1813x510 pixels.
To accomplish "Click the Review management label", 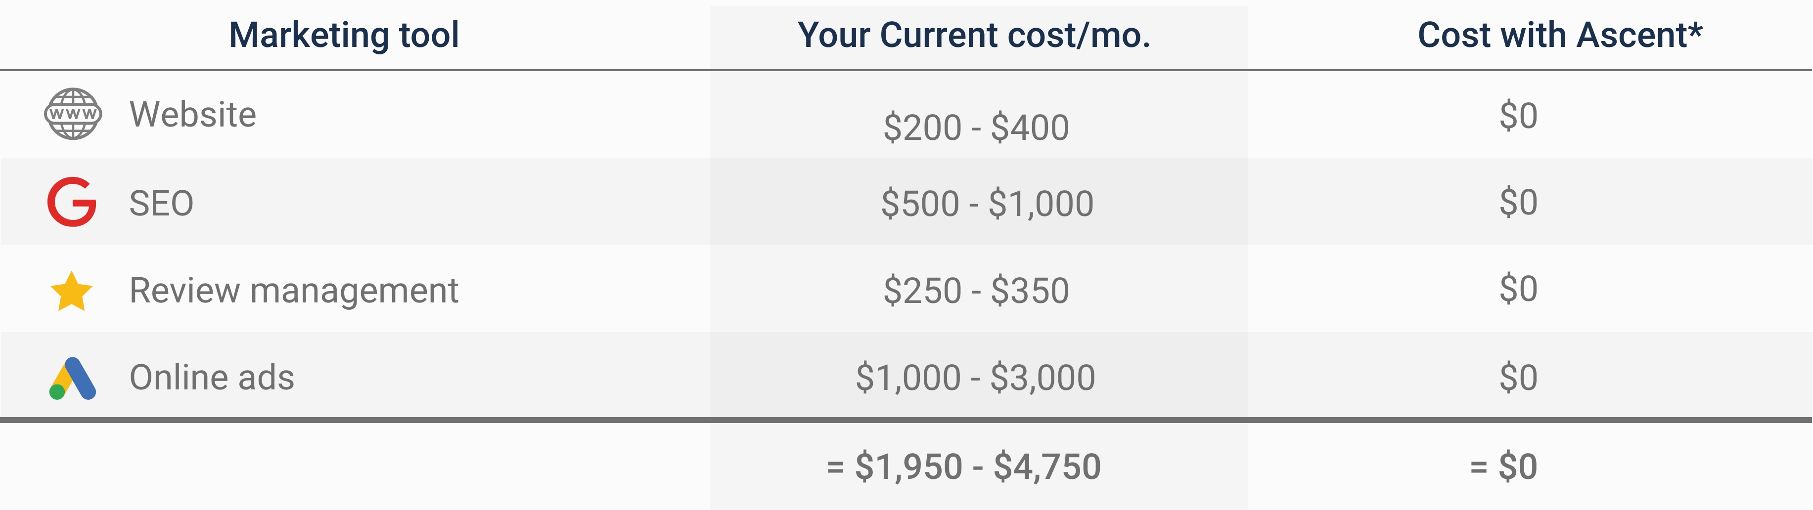I will point(293,291).
